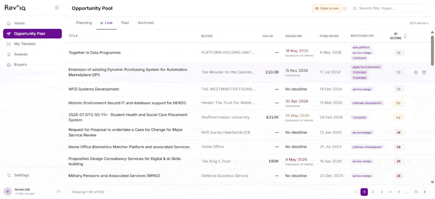This screenshot has width=435, height=199.
Task: Click AI score 28 on The King's Trust row
Action: tap(398, 161)
